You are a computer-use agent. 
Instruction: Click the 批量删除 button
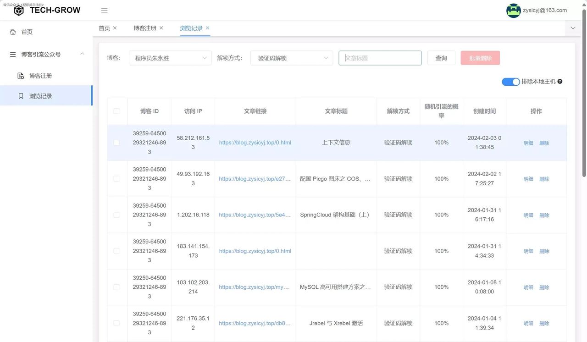[480, 58]
